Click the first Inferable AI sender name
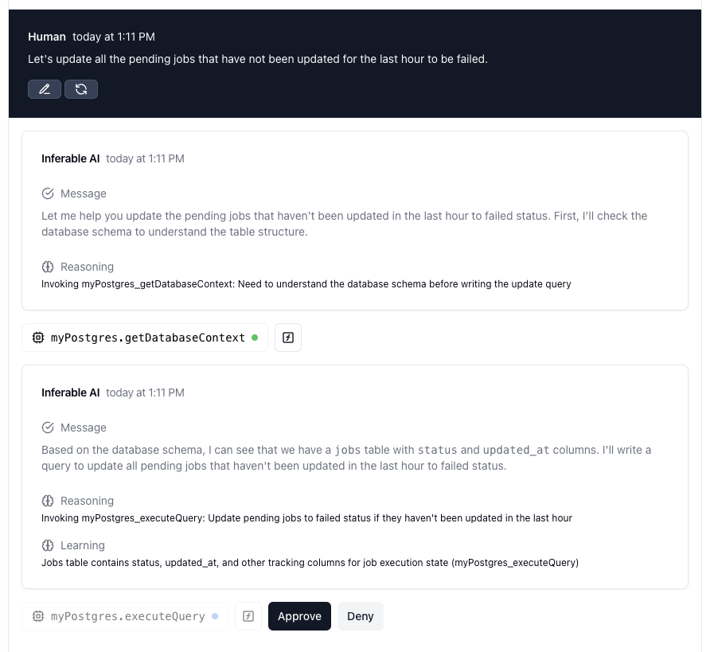714x652 pixels. [71, 158]
